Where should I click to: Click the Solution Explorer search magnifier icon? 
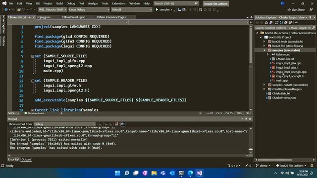pos(314,28)
